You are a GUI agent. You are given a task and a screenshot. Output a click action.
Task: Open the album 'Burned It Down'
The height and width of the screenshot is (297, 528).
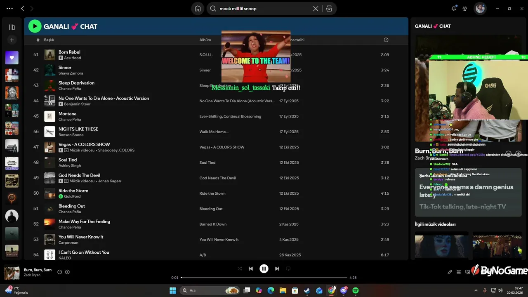pyautogui.click(x=213, y=224)
